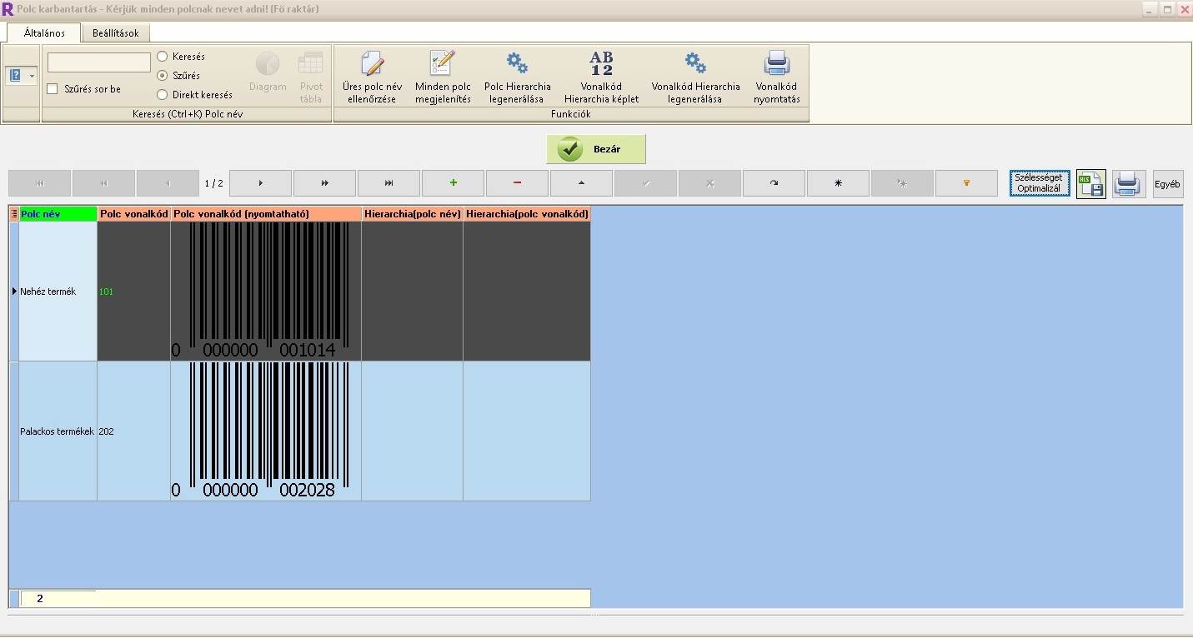The image size is (1193, 638).
Task: Open the disabled Diagram icon
Action: (x=268, y=63)
